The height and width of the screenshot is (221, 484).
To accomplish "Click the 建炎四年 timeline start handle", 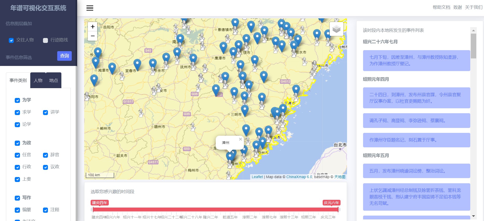I will (93, 209).
